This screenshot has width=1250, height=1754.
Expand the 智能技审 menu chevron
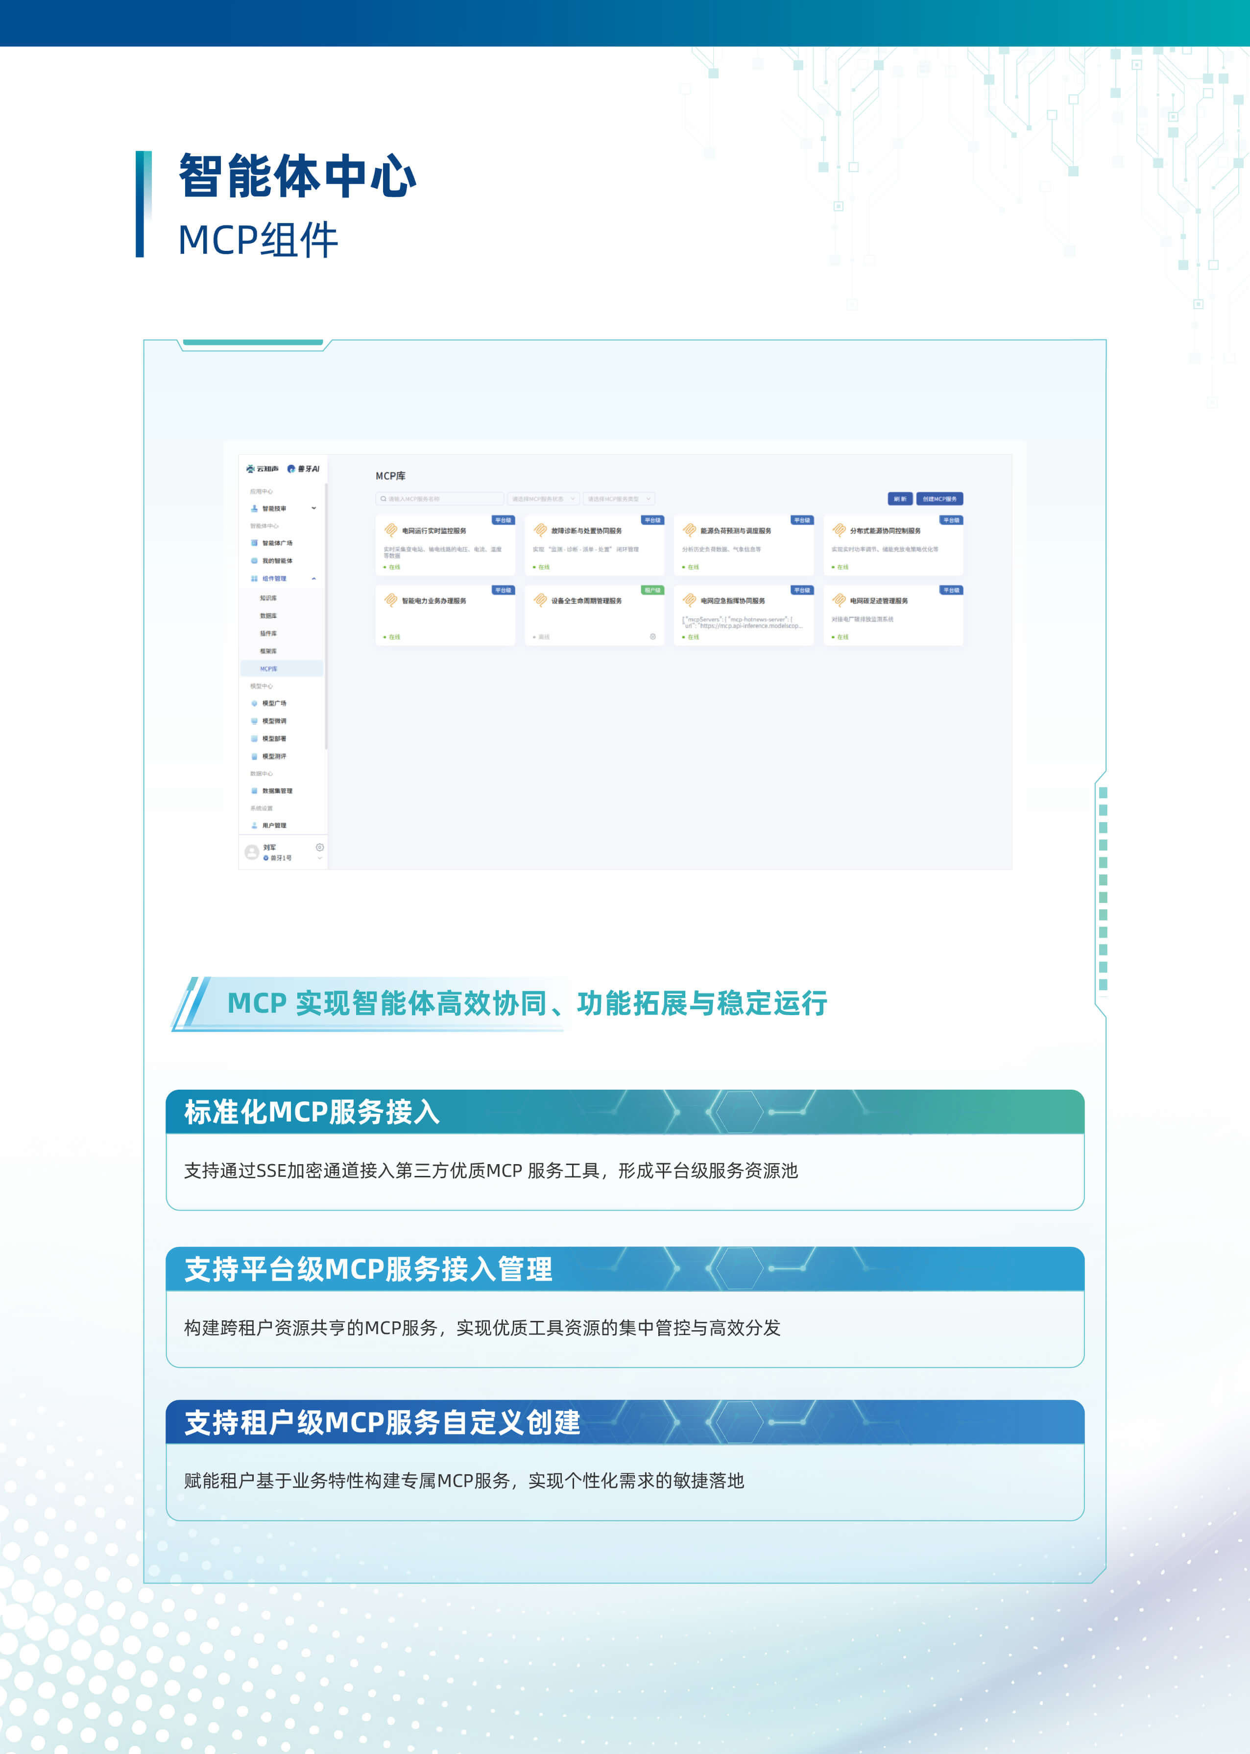click(x=313, y=508)
